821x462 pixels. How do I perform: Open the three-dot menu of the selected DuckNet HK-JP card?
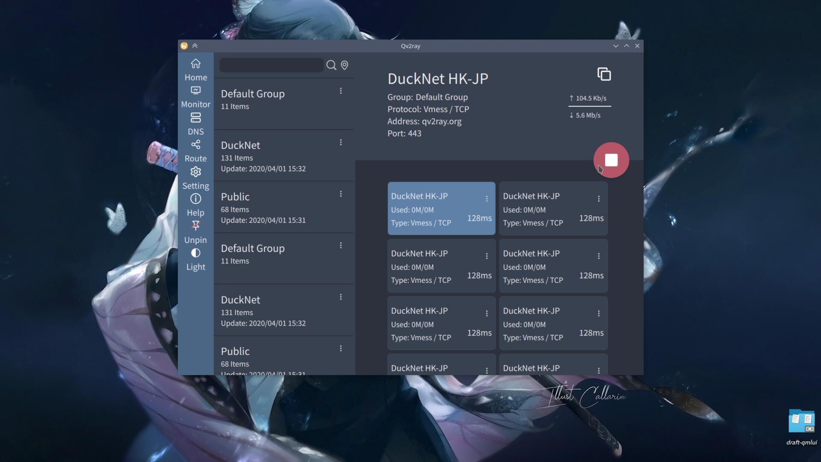pos(487,199)
